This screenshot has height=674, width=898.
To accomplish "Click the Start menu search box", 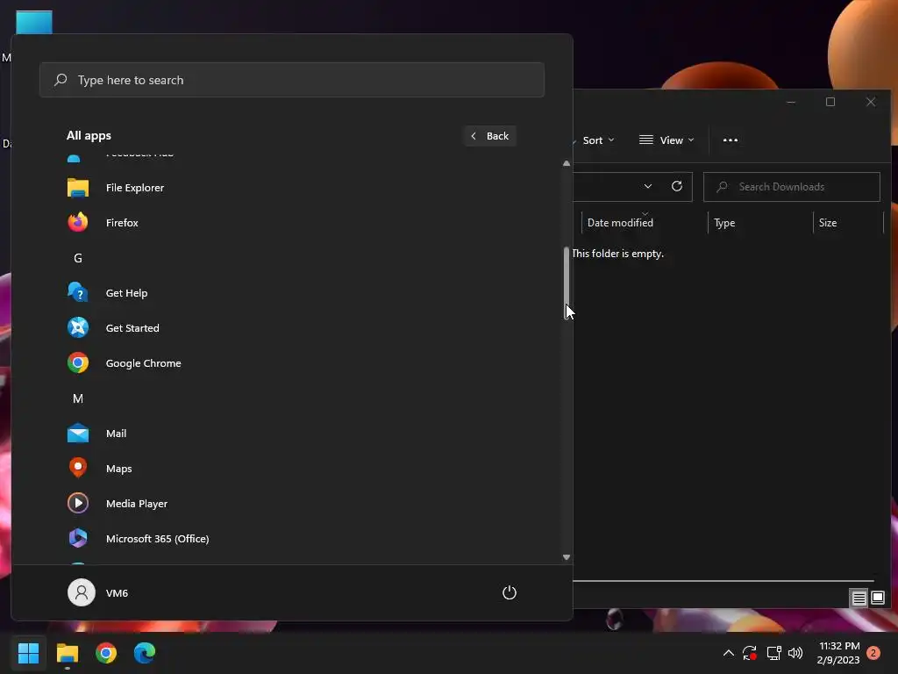I will 292,80.
